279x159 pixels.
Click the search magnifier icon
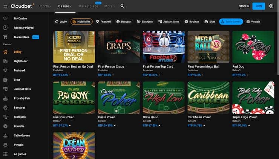pos(122,6)
